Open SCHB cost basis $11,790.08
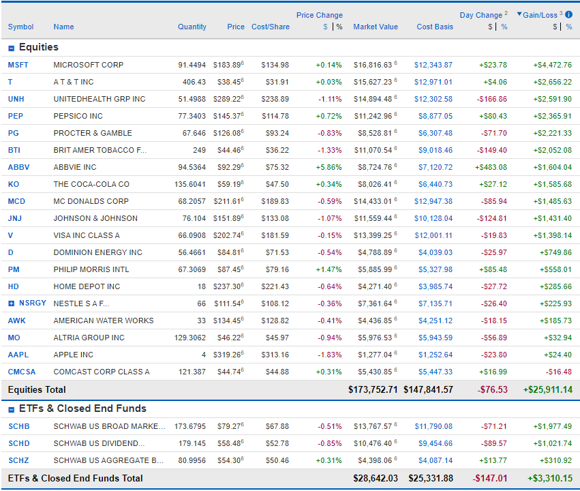 tap(433, 426)
